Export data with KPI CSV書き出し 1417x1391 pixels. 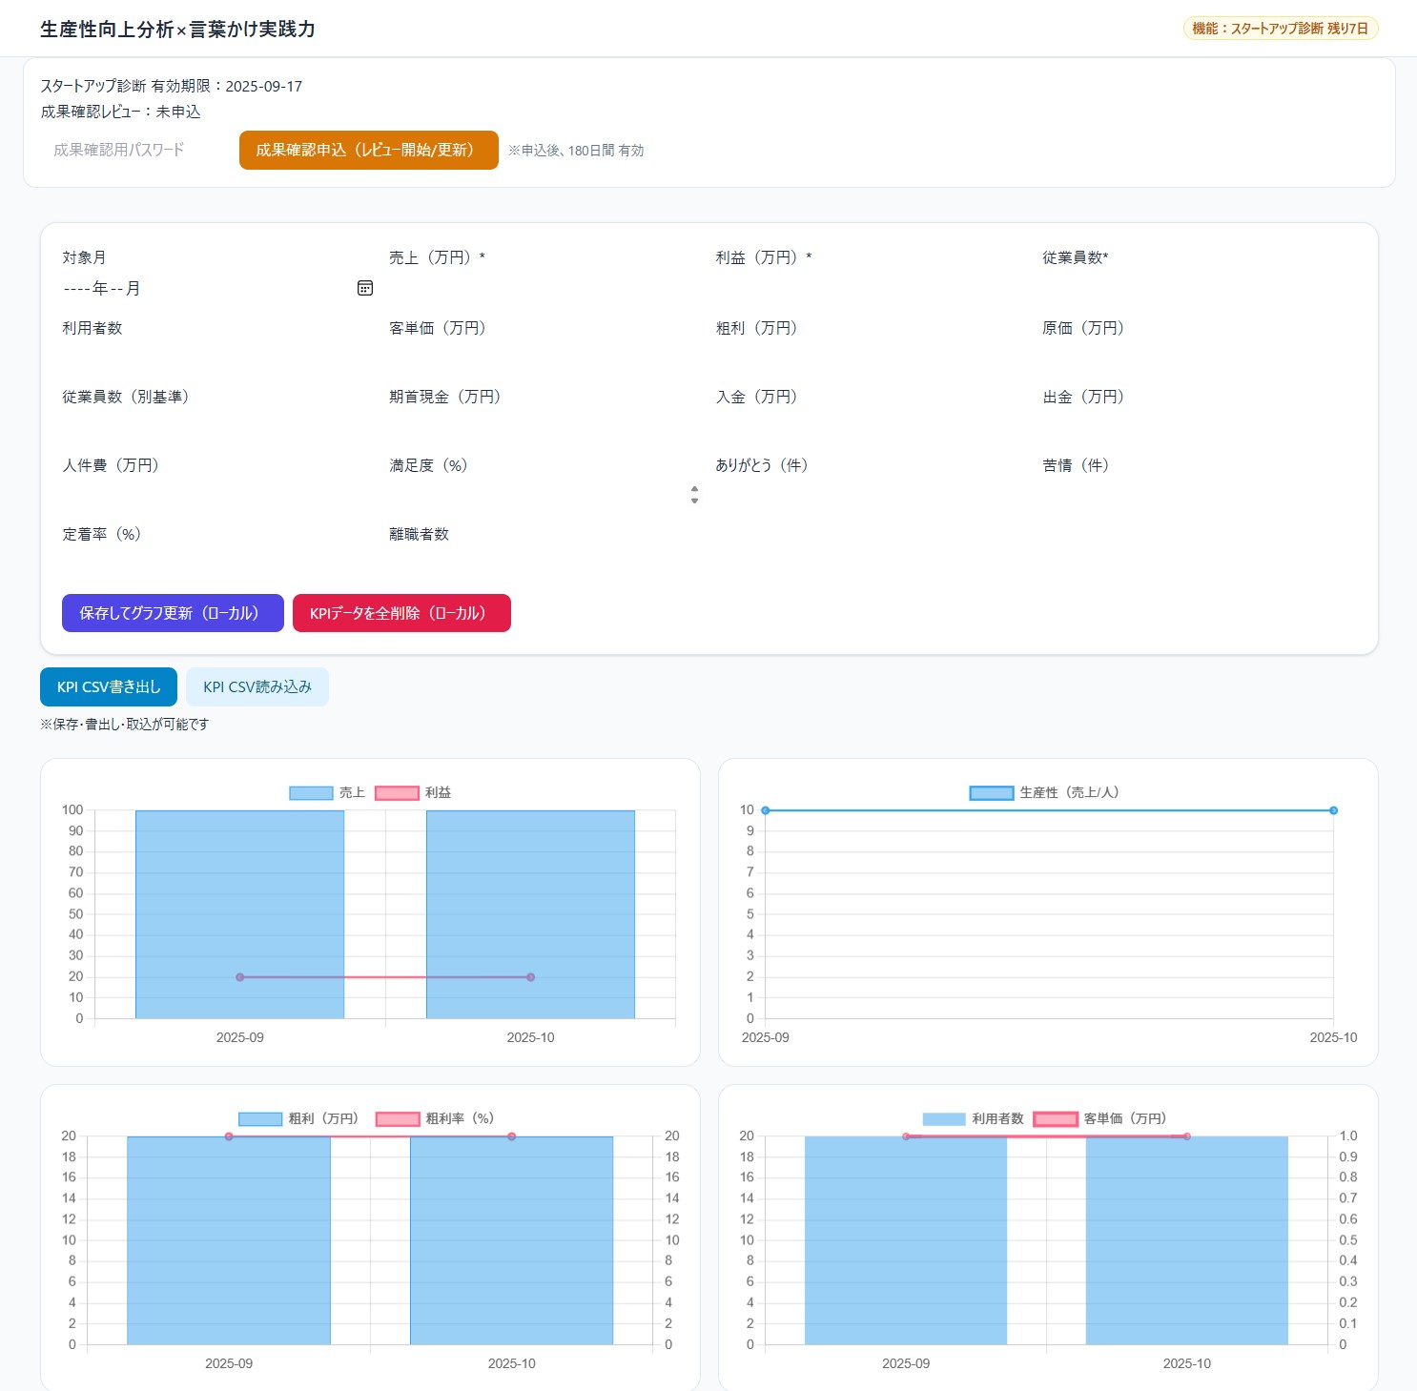109,687
